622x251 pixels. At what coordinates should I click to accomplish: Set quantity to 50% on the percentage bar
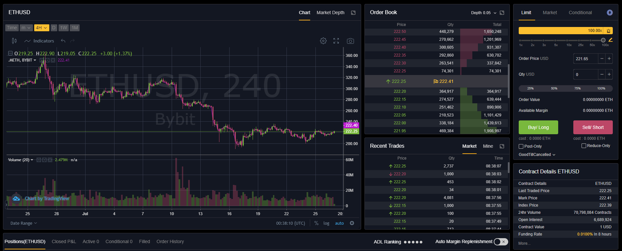tap(554, 88)
